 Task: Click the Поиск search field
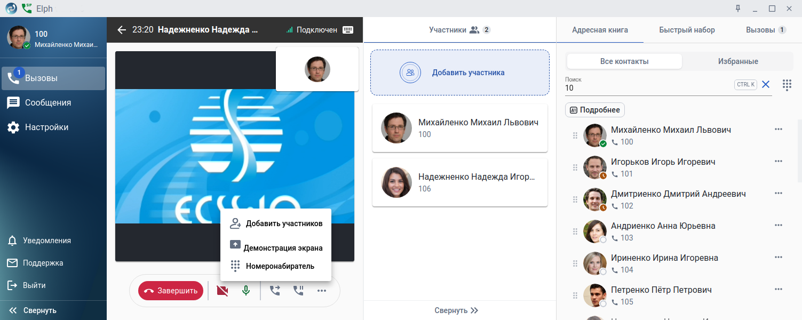[648, 88]
